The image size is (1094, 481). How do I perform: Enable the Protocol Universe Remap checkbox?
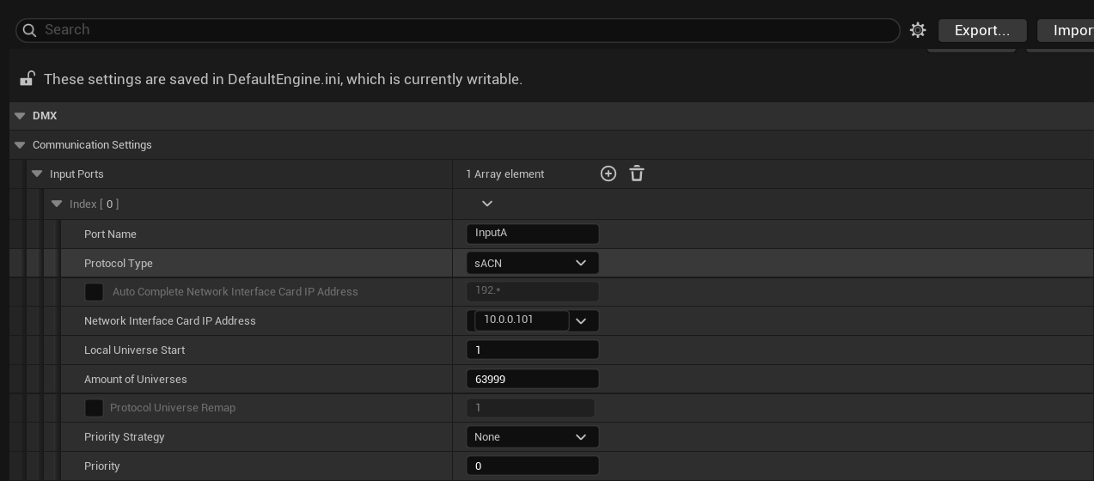[x=94, y=408]
